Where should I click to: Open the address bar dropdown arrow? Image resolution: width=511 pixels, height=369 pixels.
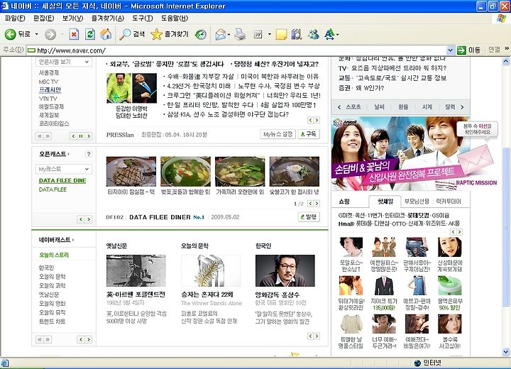(x=450, y=50)
